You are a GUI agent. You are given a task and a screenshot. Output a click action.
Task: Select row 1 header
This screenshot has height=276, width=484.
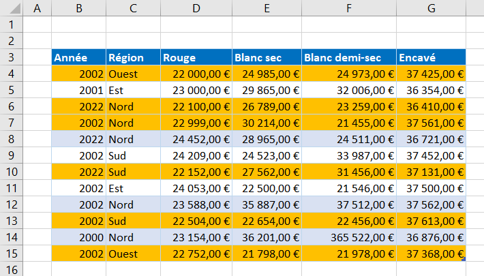[12, 25]
